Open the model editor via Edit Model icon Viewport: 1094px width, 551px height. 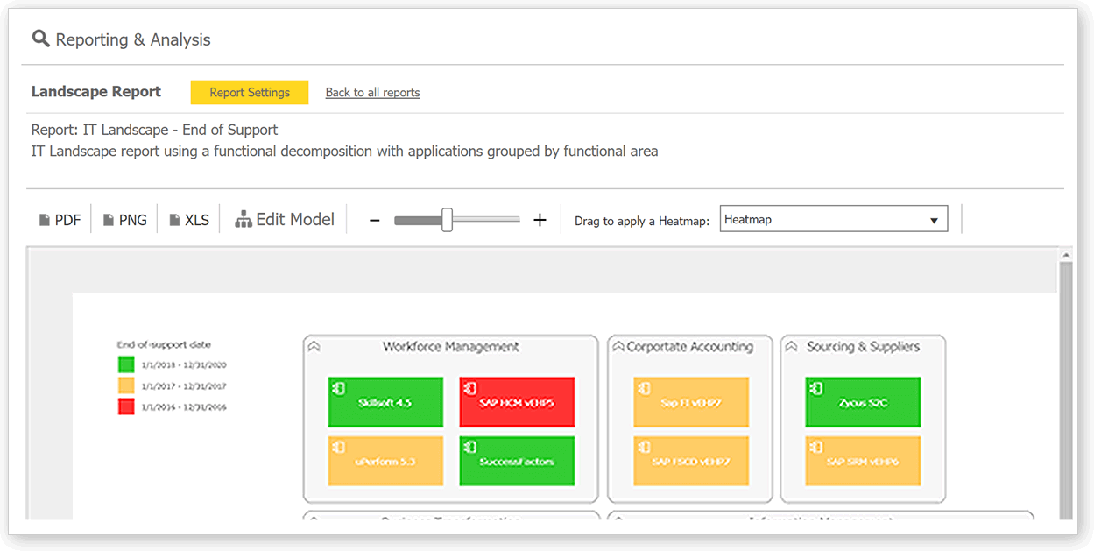tap(243, 218)
